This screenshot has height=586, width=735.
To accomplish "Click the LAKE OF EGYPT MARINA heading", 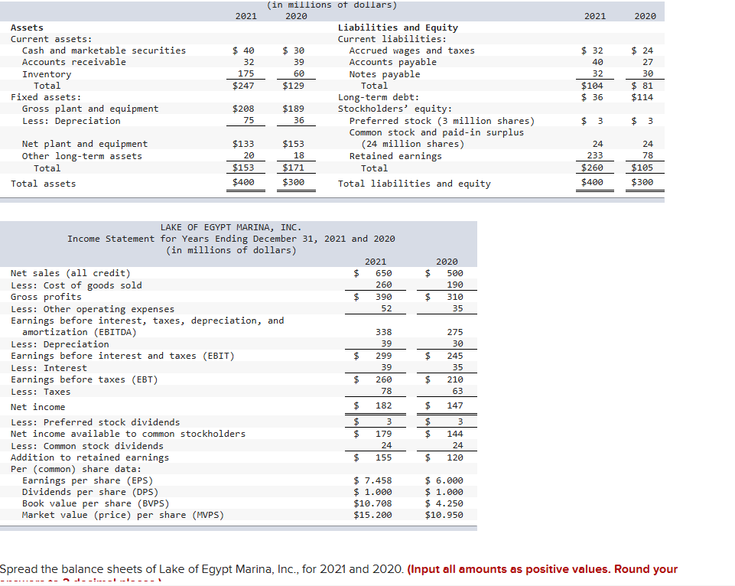I will [x=232, y=226].
